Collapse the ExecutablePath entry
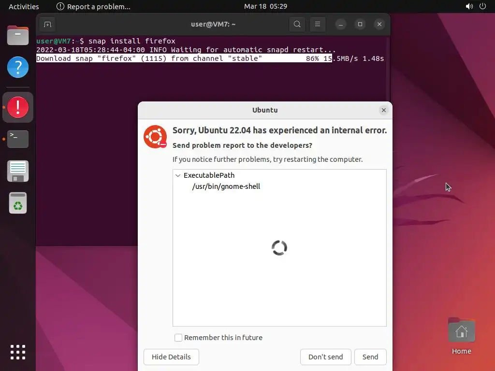The height and width of the screenshot is (371, 495). point(178,175)
